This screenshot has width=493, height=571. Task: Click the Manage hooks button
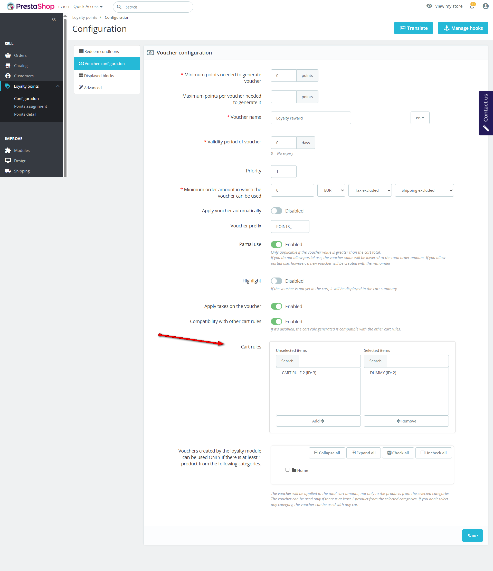463,28
